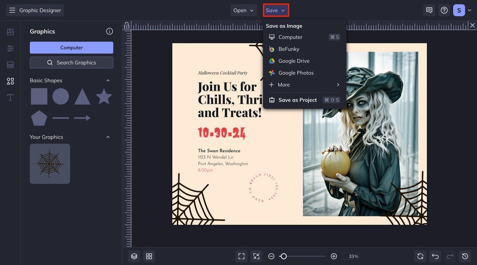The width and height of the screenshot is (477, 265).
Task: Click the Graphic Designer title button
Action: tap(35, 10)
